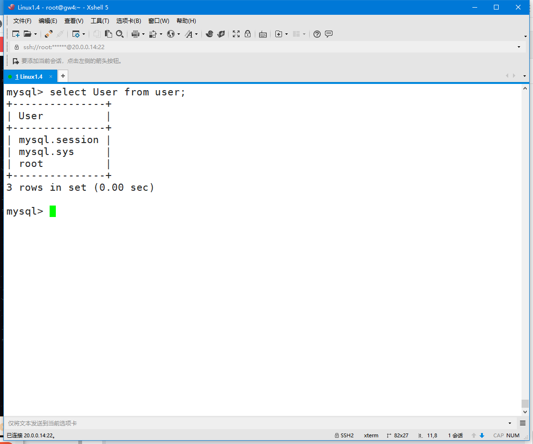Click the address bar lock icon
The height and width of the screenshot is (444, 533).
pyautogui.click(x=17, y=47)
